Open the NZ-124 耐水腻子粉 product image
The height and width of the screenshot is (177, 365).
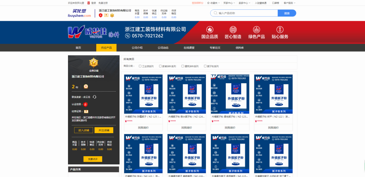coord(187,94)
